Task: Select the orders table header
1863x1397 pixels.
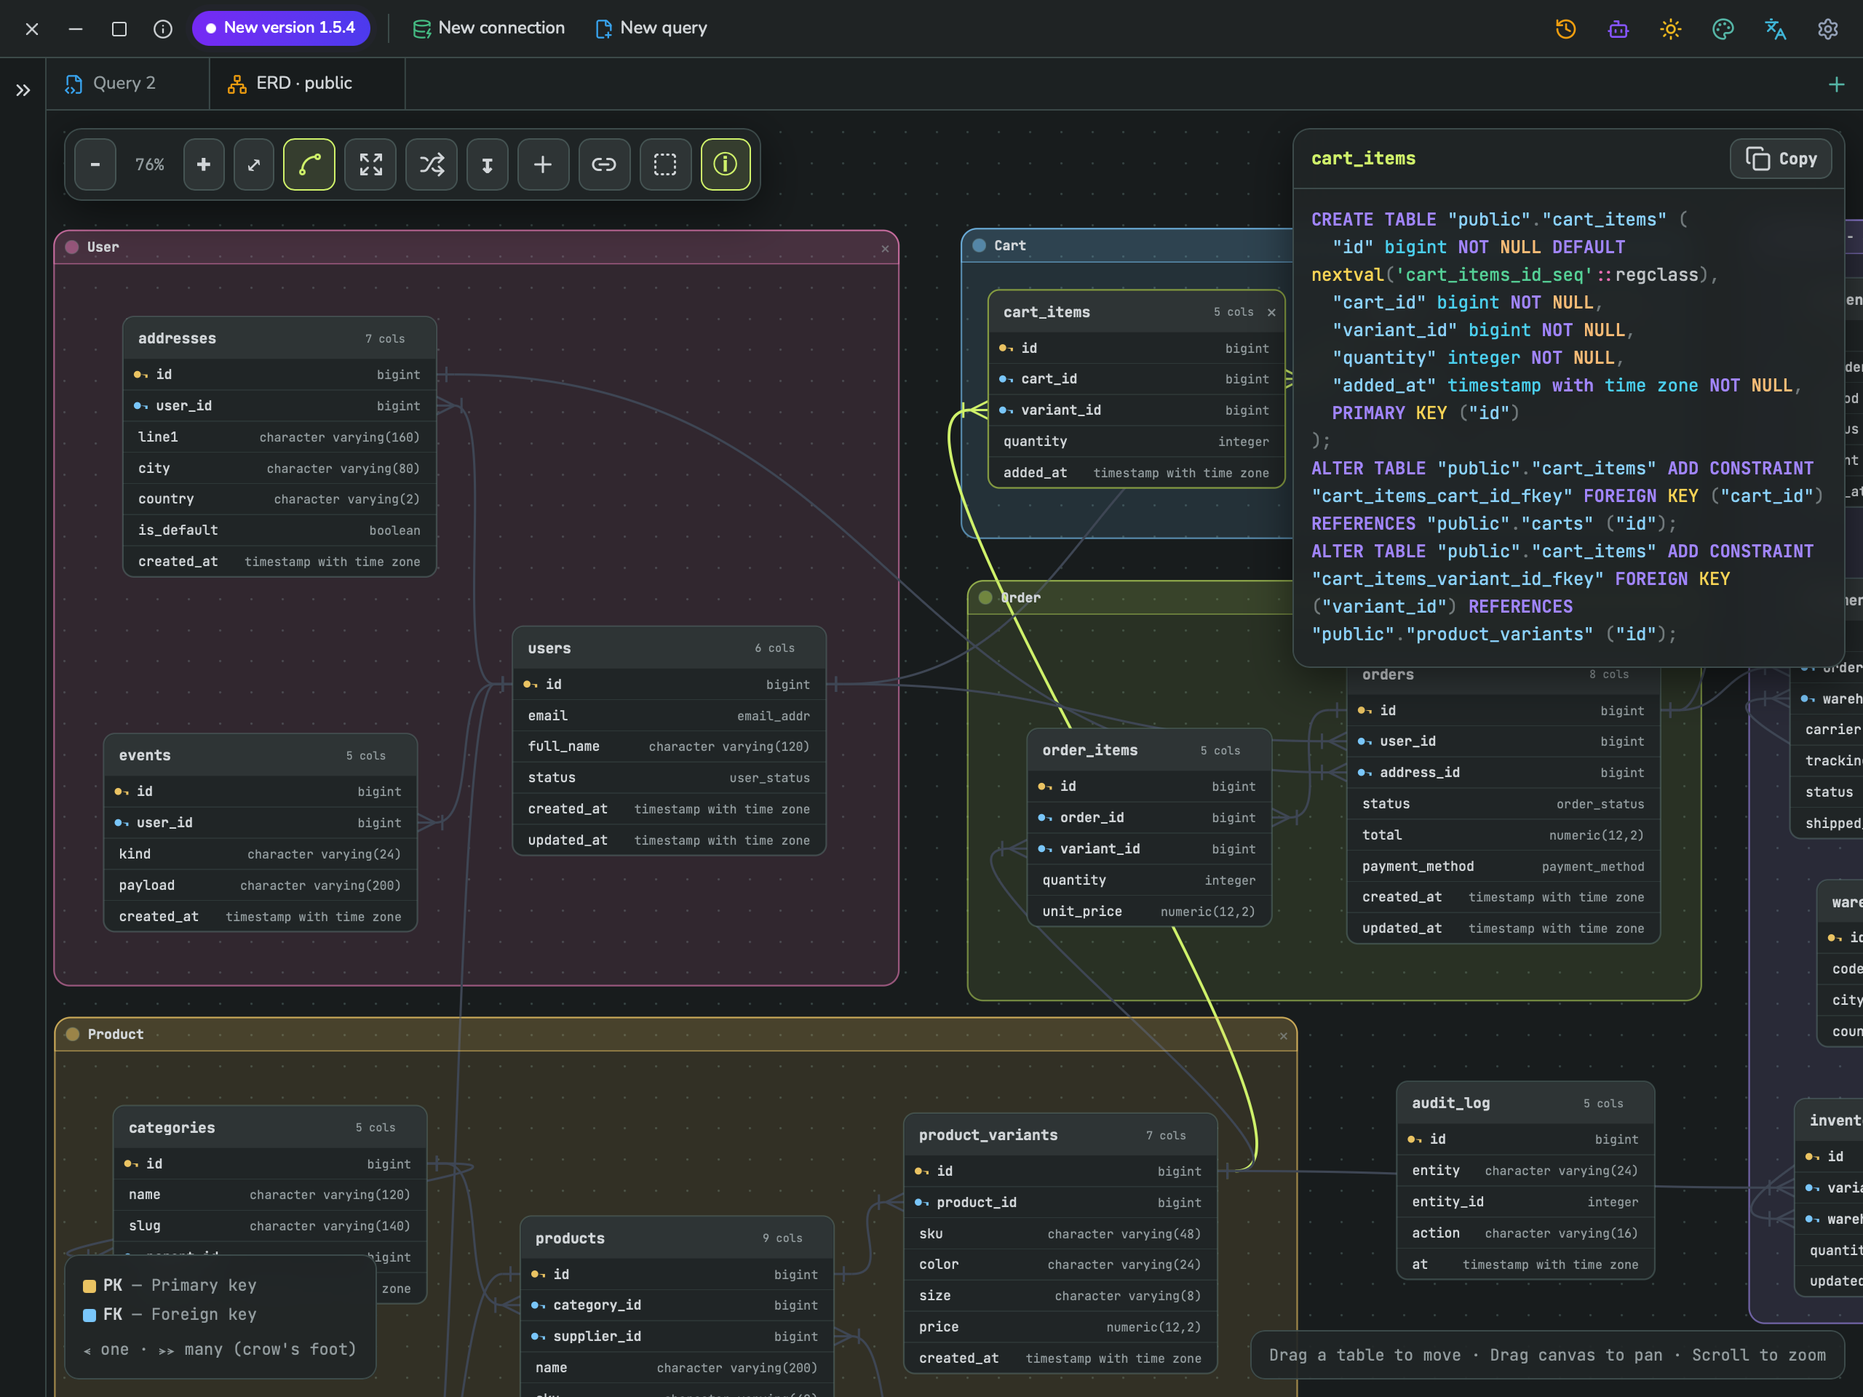Action: [x=1503, y=675]
